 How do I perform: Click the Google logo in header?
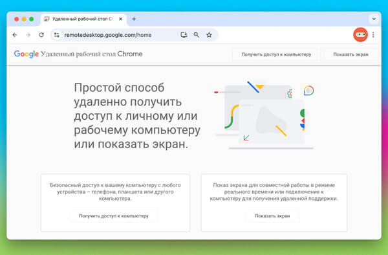coord(27,54)
